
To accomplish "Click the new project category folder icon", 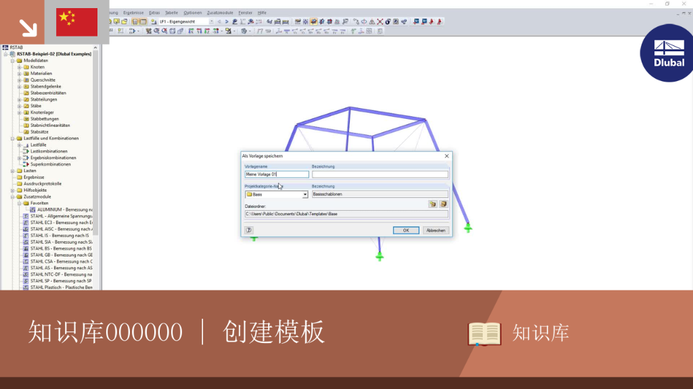I will [432, 204].
